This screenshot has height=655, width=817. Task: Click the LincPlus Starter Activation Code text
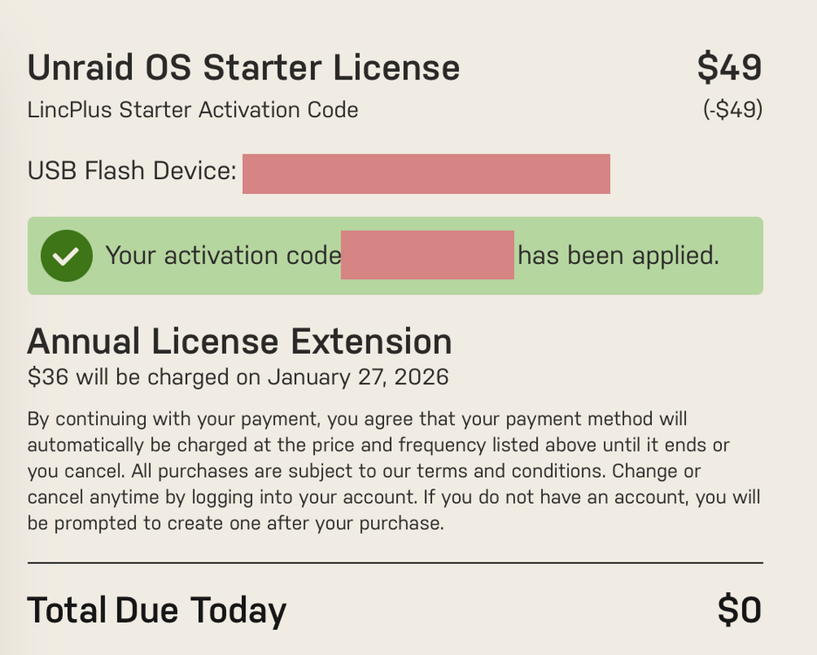[x=193, y=110]
